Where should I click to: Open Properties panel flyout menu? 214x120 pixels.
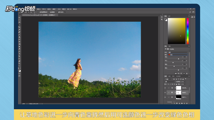click(x=189, y=46)
